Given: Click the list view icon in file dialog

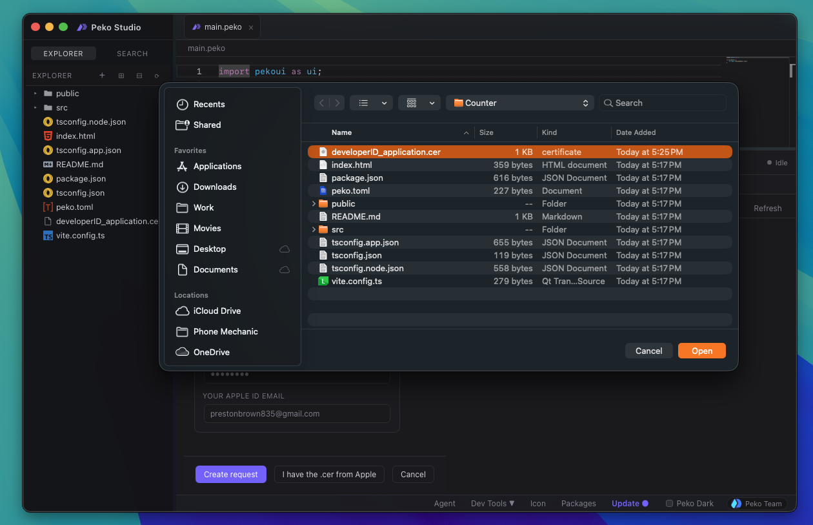Looking at the screenshot, I should pyautogui.click(x=363, y=103).
